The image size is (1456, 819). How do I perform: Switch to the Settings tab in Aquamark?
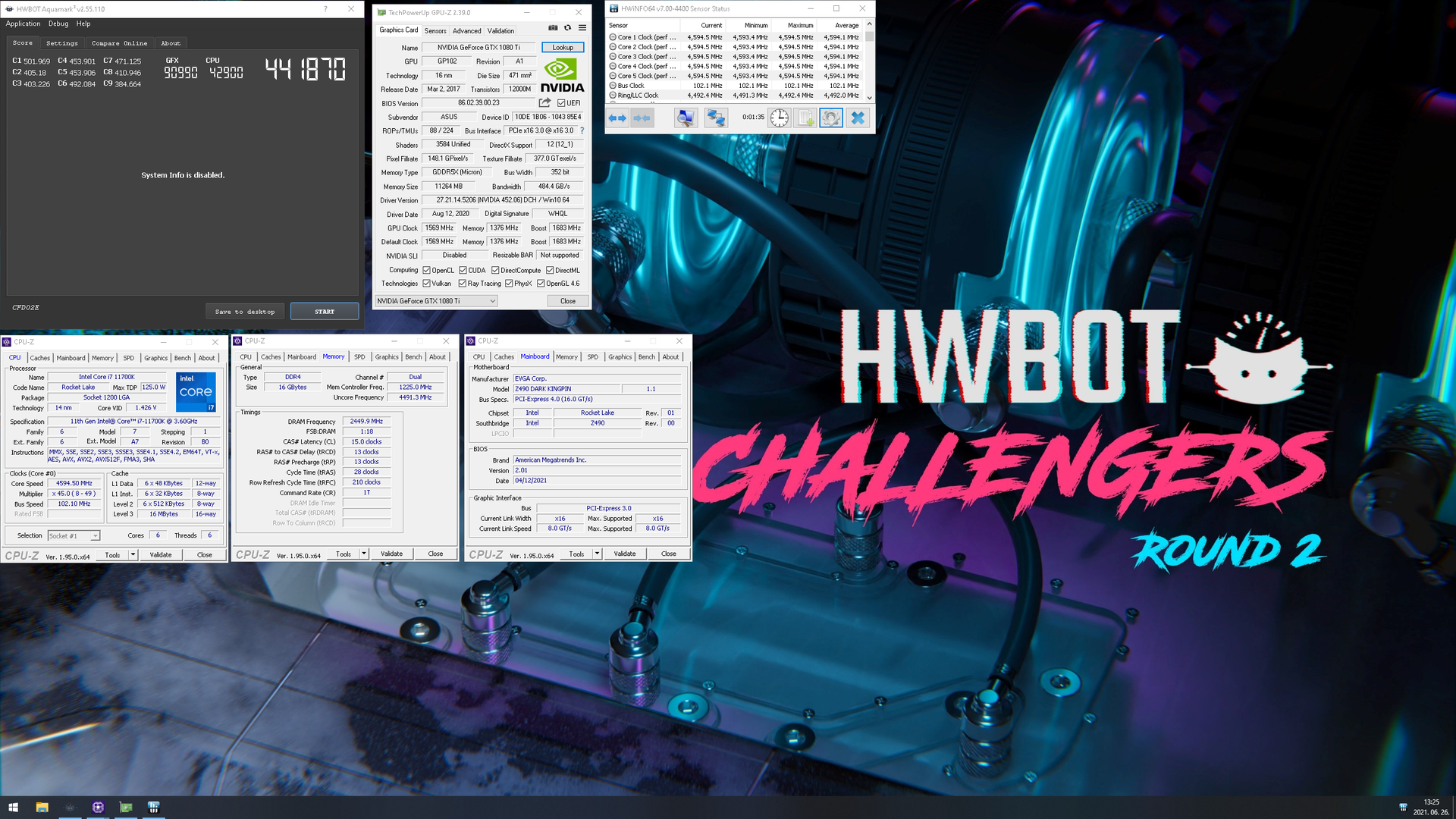tap(62, 43)
